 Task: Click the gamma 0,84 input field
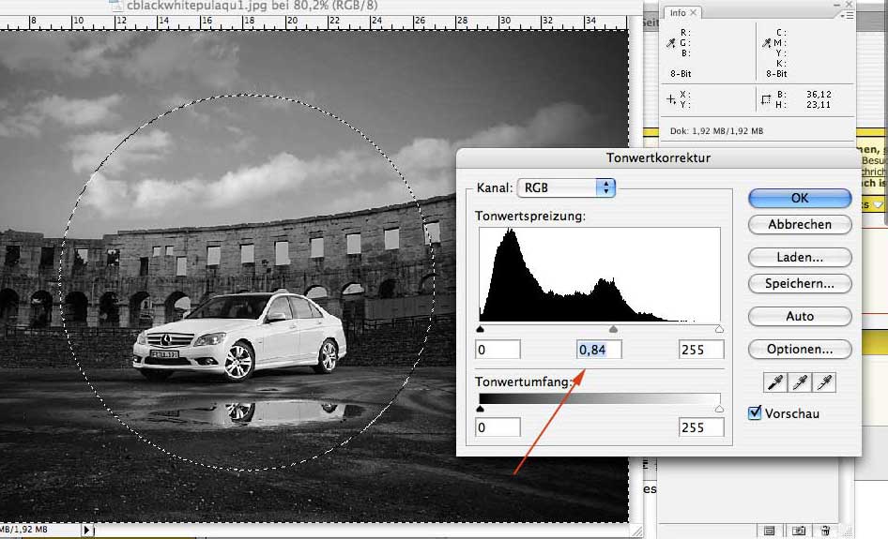coord(599,350)
